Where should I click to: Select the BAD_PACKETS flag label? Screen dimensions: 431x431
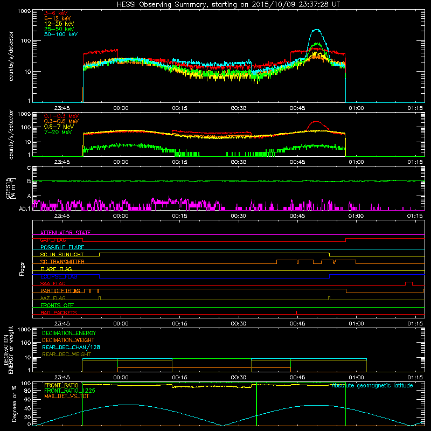coord(59,312)
